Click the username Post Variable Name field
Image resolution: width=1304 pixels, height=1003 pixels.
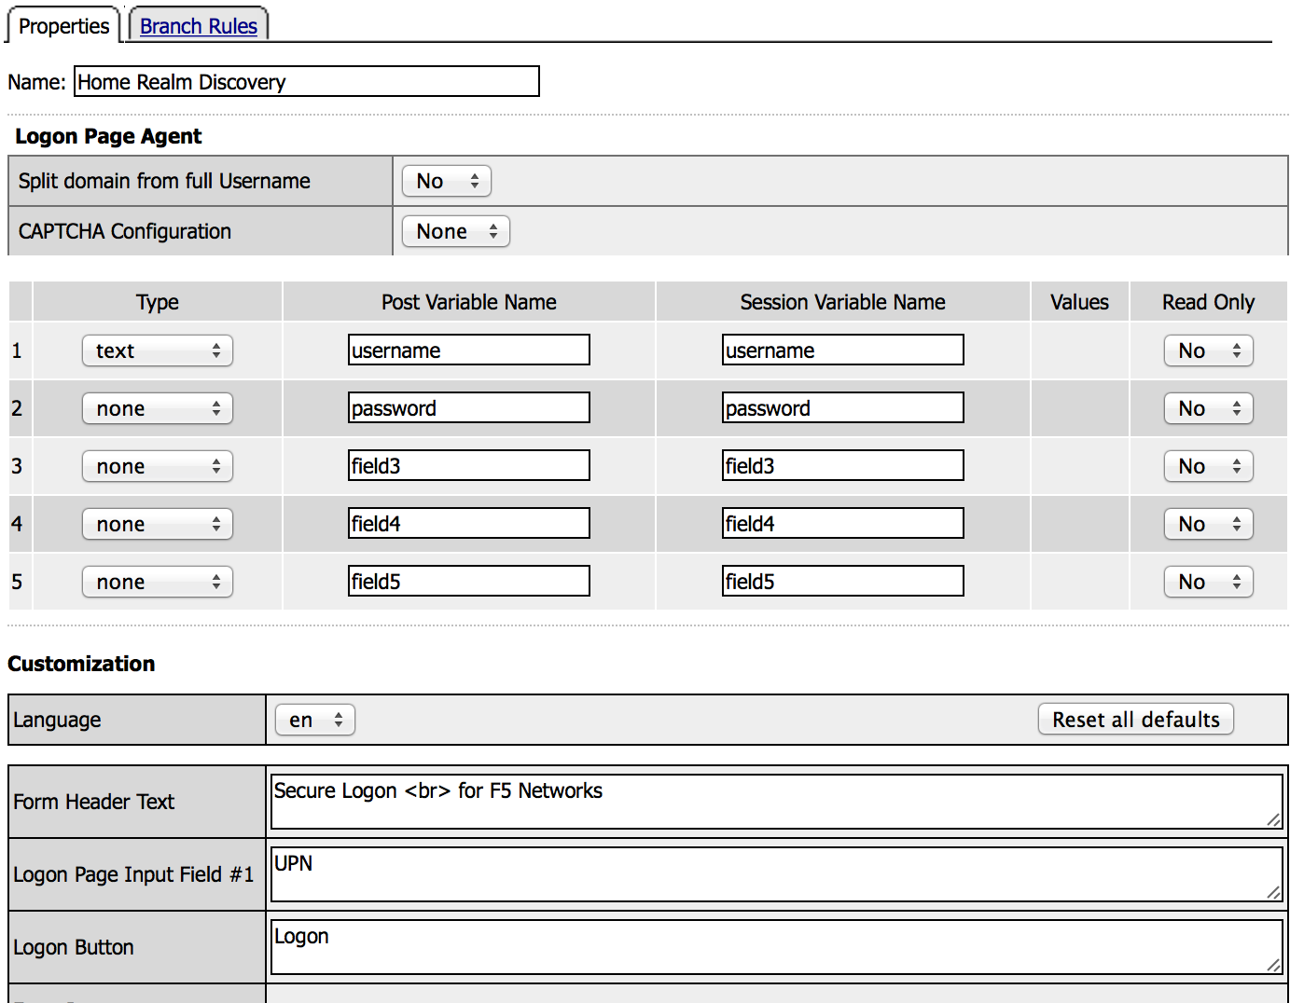pyautogui.click(x=468, y=350)
